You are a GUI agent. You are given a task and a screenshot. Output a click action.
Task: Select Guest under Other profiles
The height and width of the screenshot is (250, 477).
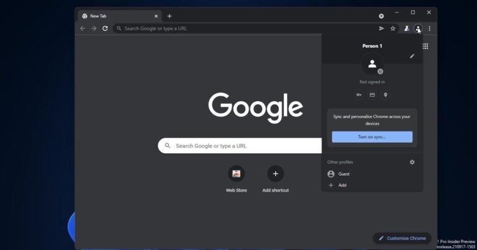(x=372, y=174)
